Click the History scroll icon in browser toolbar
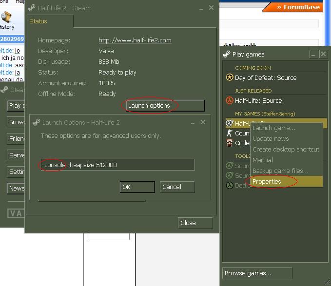Image resolution: width=331 pixels, height=286 pixels. tap(6, 17)
